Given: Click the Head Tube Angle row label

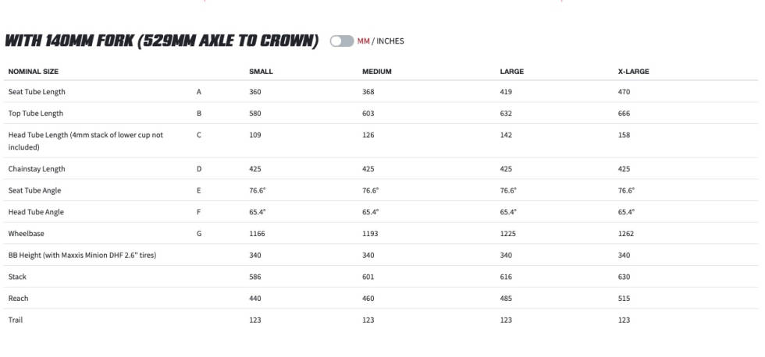Looking at the screenshot, I should click(36, 212).
